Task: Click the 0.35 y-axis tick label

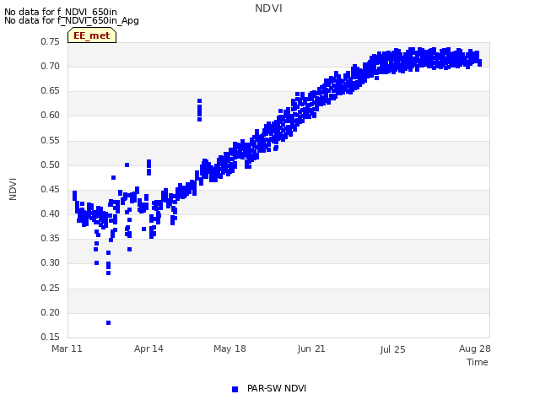Action: click(50, 238)
